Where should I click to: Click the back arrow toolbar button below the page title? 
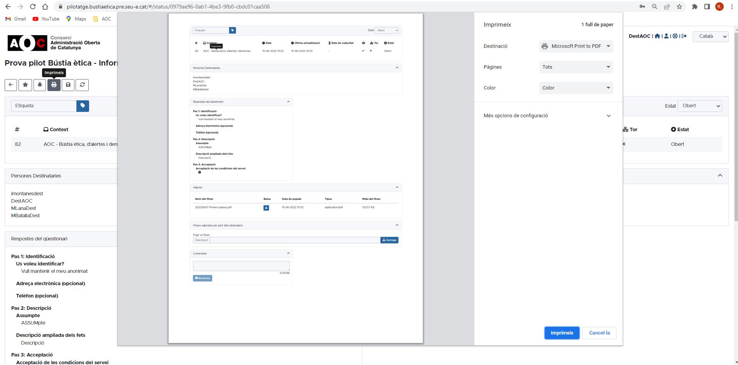coord(11,85)
